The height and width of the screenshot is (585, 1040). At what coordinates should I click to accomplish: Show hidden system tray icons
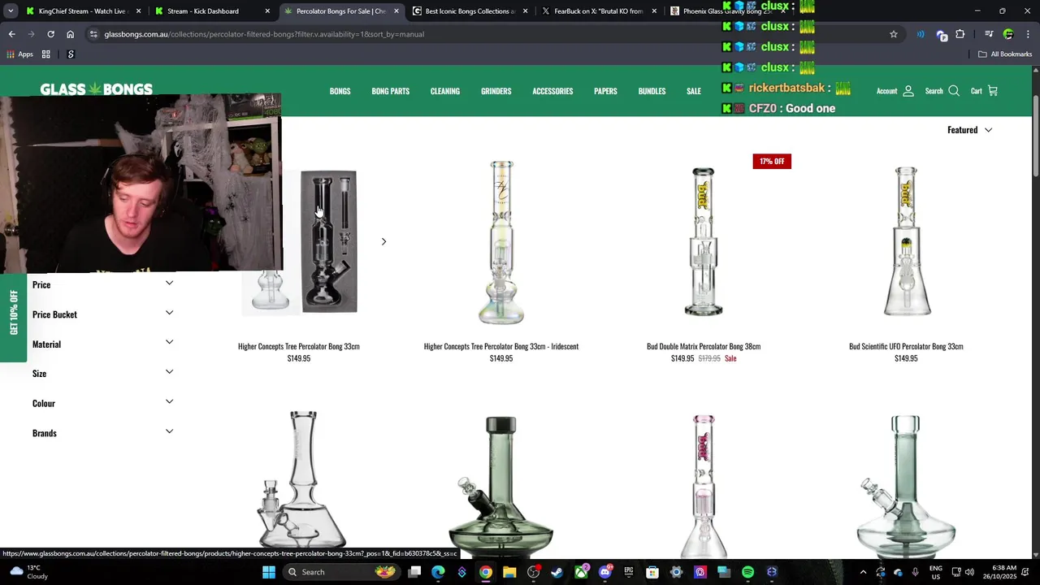pos(863,572)
